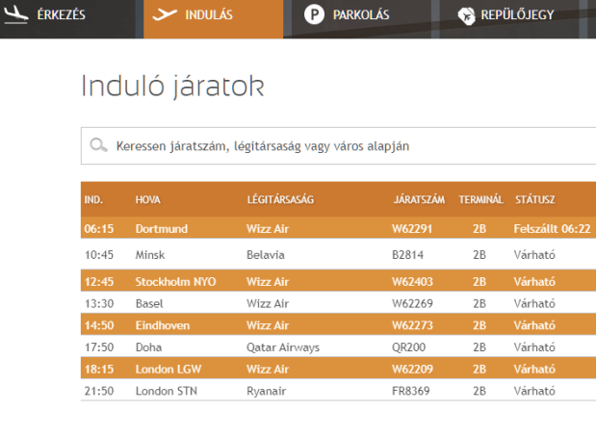
Task: Click the arriving plane icon
Action: tap(16, 15)
